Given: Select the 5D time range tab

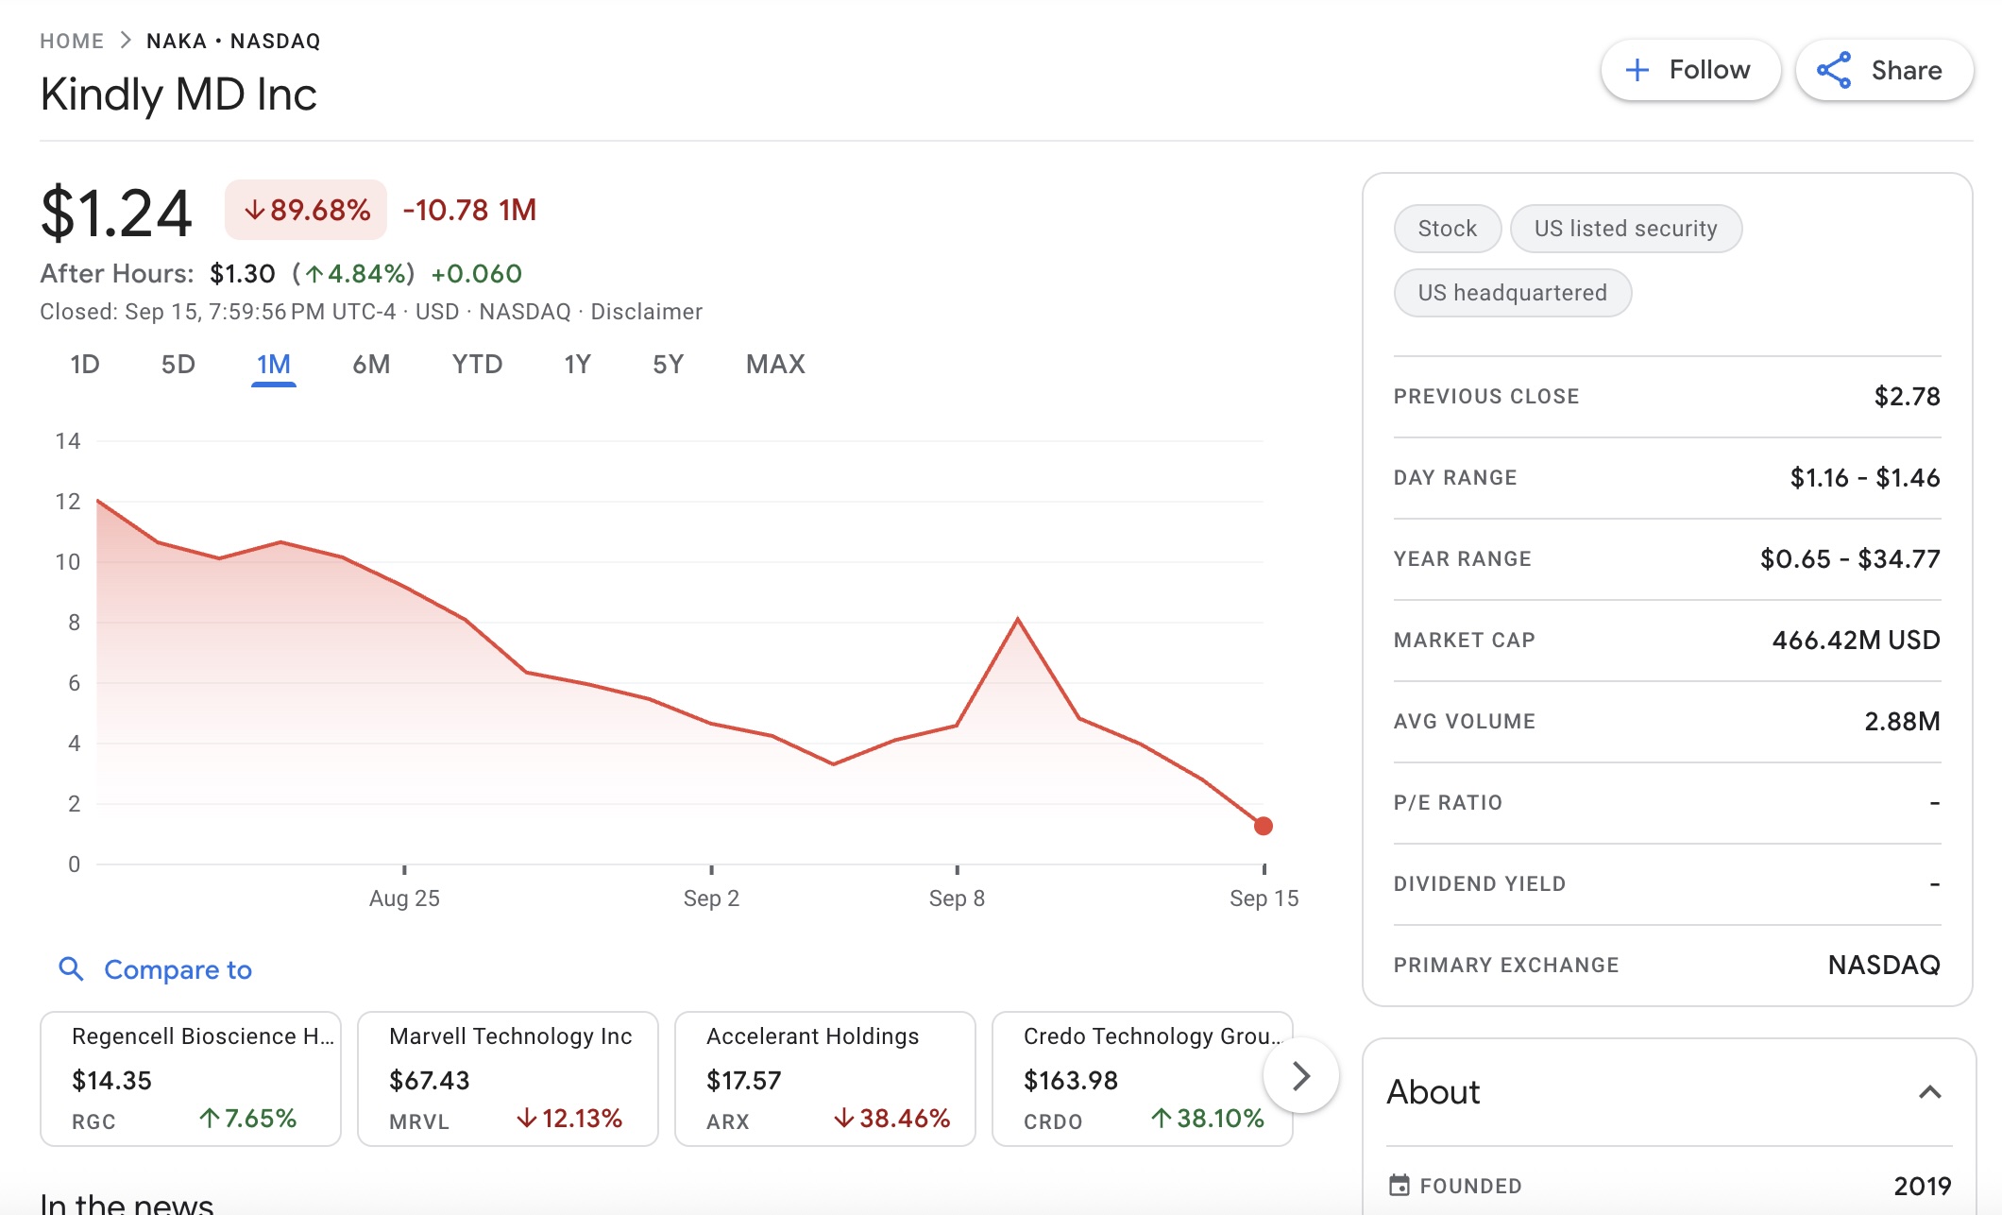Looking at the screenshot, I should pos(178,365).
